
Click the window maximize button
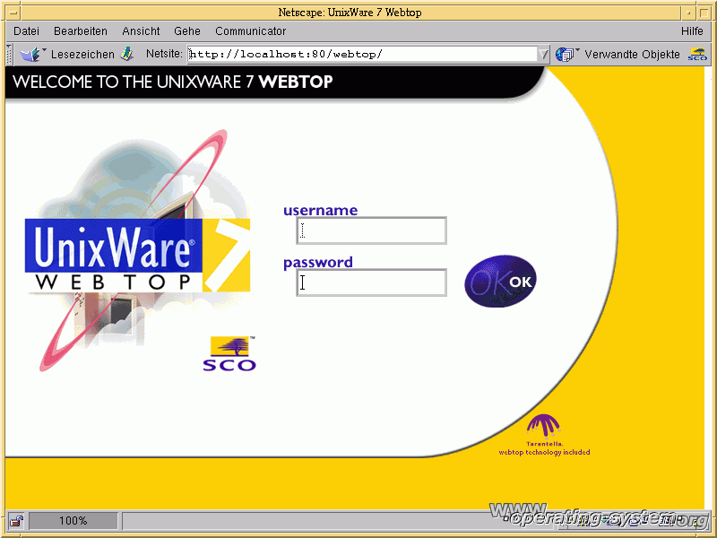(704, 13)
